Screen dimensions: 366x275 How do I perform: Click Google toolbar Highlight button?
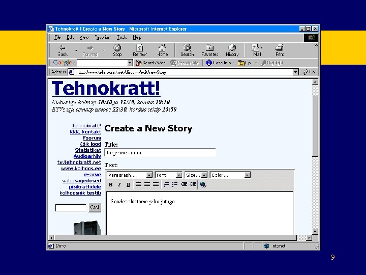[x=272, y=63]
